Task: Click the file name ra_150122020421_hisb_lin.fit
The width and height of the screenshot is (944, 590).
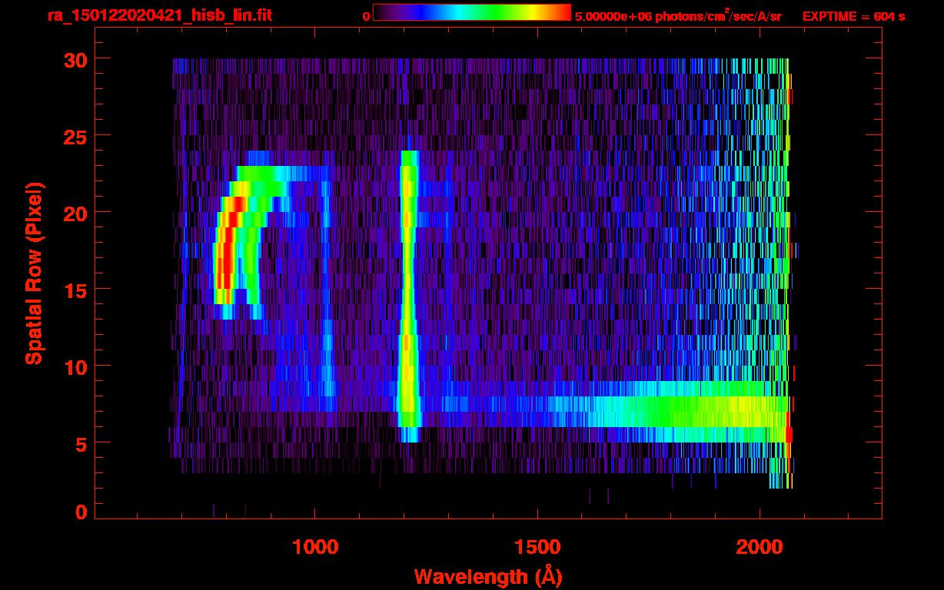Action: click(159, 15)
